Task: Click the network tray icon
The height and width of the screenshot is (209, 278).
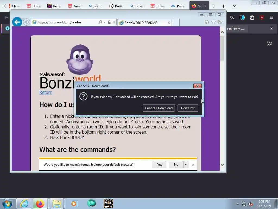Action: pos(244,204)
